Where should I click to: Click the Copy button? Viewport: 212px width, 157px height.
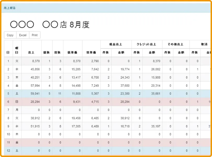(10, 35)
